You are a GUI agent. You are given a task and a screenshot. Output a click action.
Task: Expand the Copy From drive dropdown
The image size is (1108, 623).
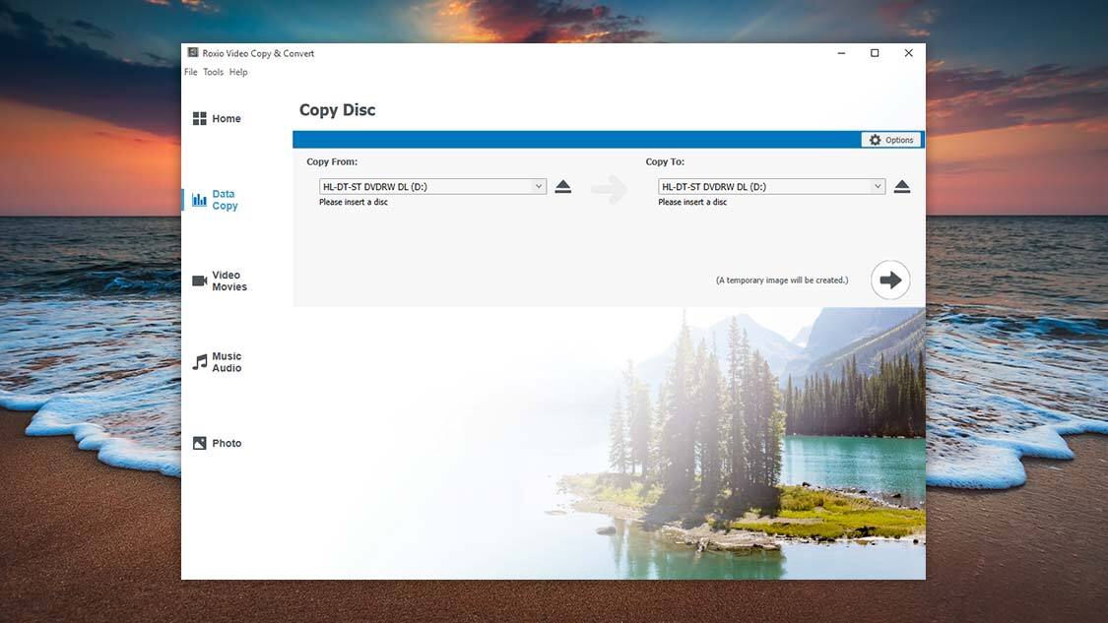pos(539,186)
